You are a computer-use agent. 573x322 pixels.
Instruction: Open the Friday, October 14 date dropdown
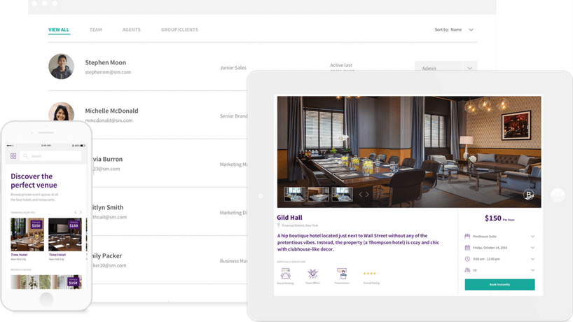coord(532,248)
